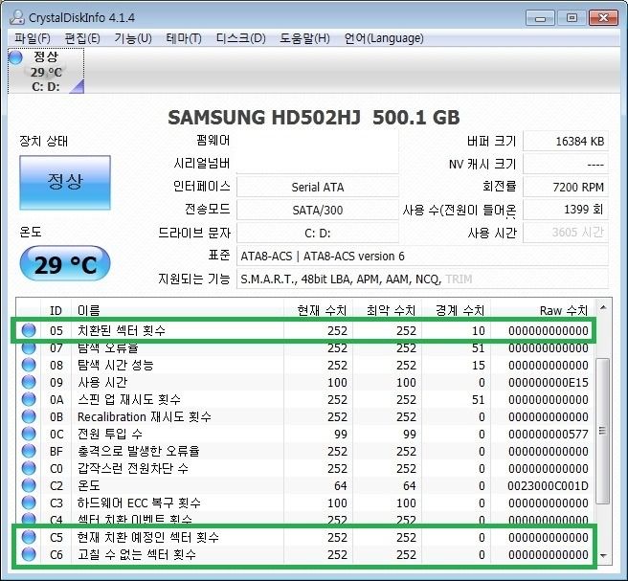
Task: Select the C: D: disk tab with 29 °C
Action: tap(46, 71)
